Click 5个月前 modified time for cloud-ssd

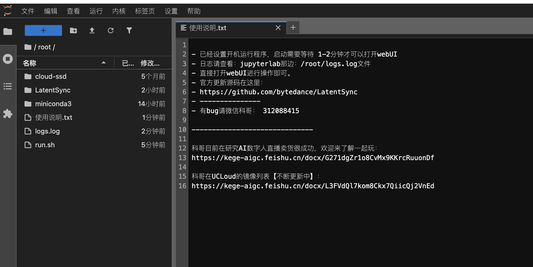[x=153, y=76]
